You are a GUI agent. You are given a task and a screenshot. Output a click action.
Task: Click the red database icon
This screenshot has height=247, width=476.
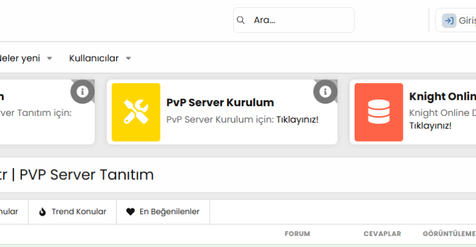click(x=378, y=112)
